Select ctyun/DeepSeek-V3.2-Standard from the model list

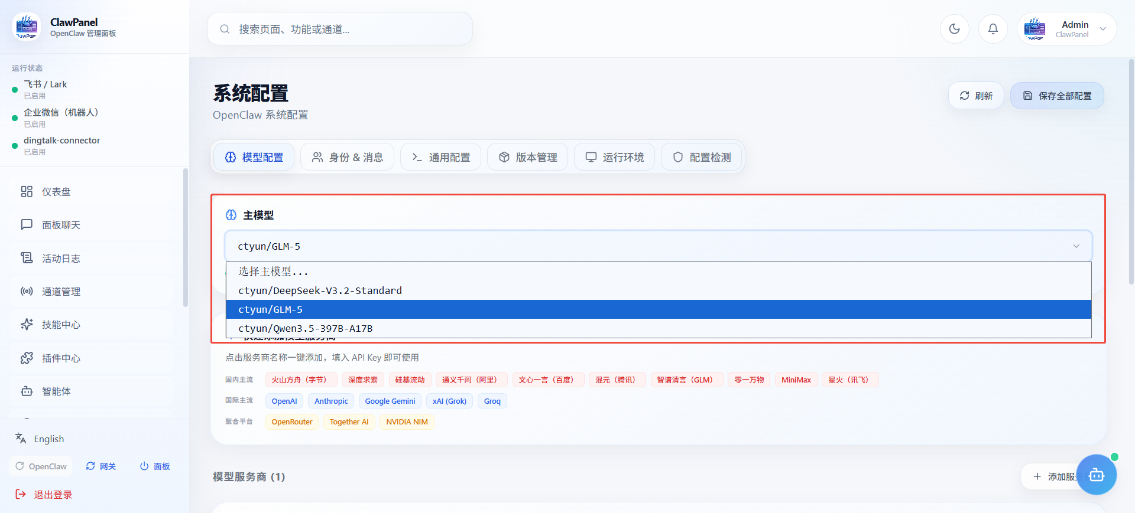point(320,290)
